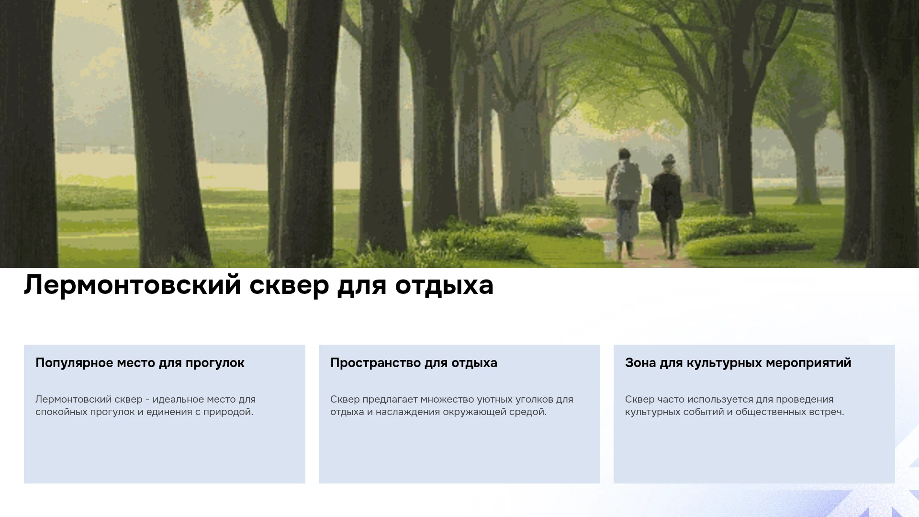Select the text about спокойных прогулок
Screen dimensions: 919x517
pos(146,405)
